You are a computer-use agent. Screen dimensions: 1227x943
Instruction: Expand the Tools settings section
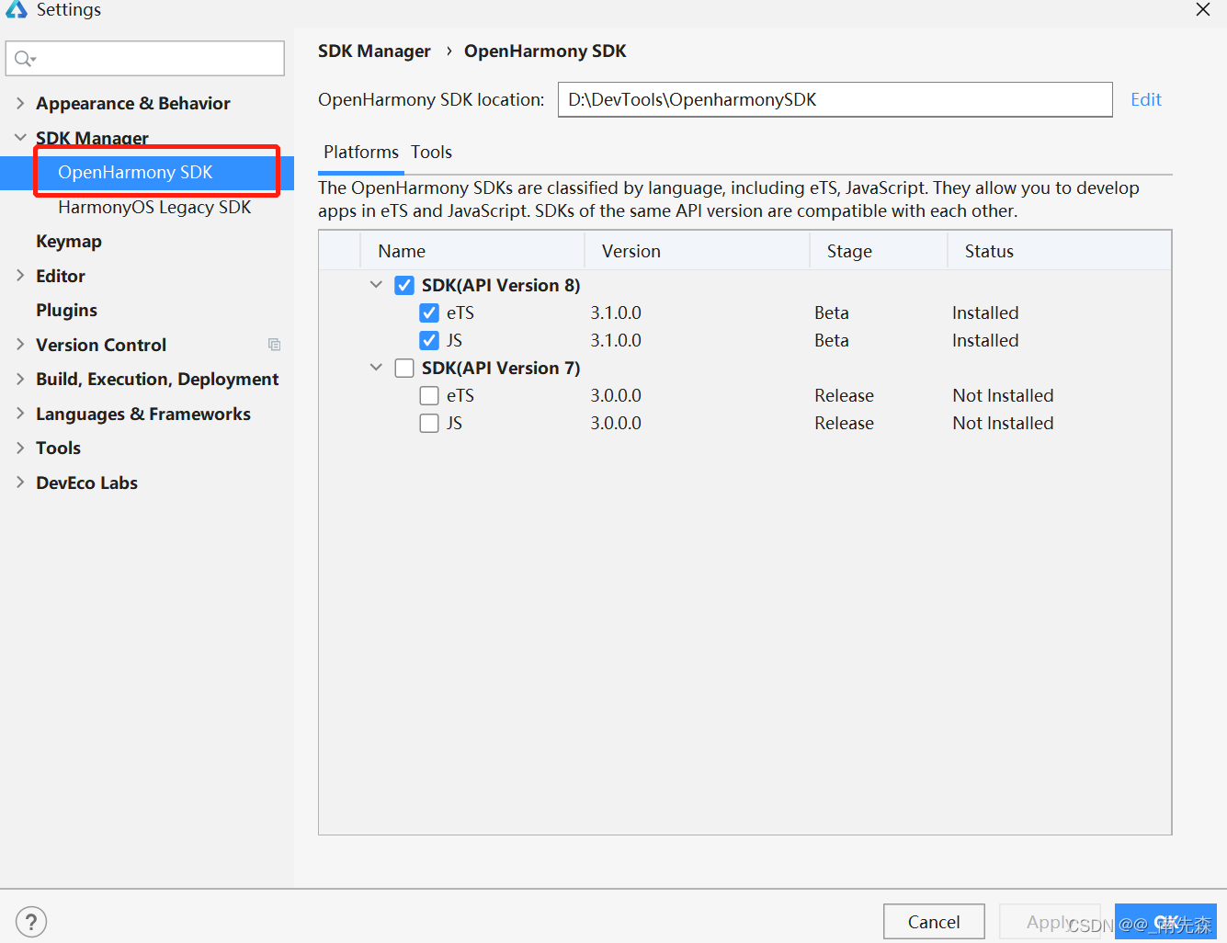click(x=20, y=448)
